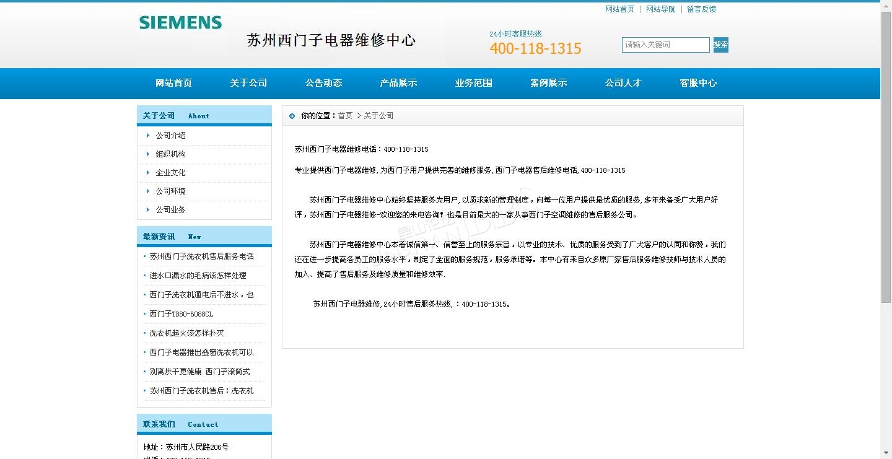Open 企业文化 sidebar link
892x459 pixels.
pyautogui.click(x=170, y=172)
